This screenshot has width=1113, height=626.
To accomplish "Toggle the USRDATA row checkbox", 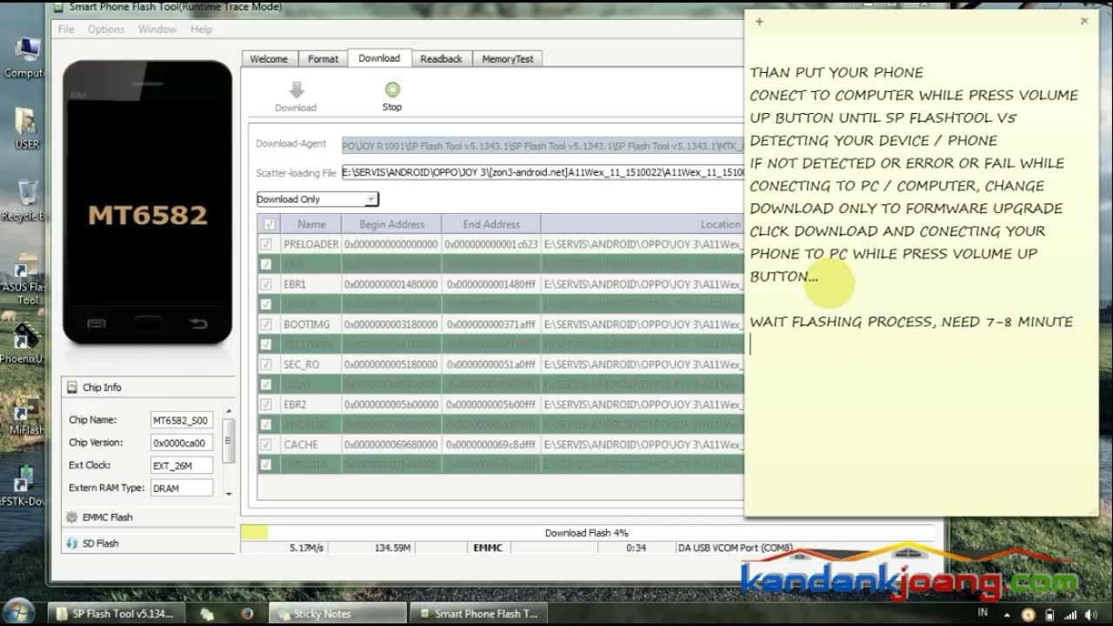I will click(x=267, y=464).
